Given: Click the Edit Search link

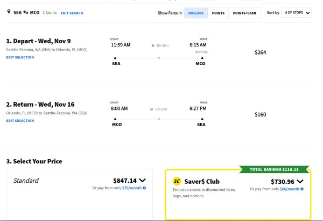Looking at the screenshot, I should click(x=72, y=12).
